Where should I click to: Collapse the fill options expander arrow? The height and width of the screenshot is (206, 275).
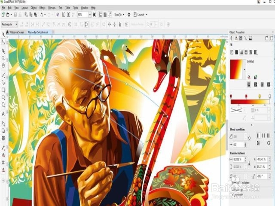click(252, 125)
